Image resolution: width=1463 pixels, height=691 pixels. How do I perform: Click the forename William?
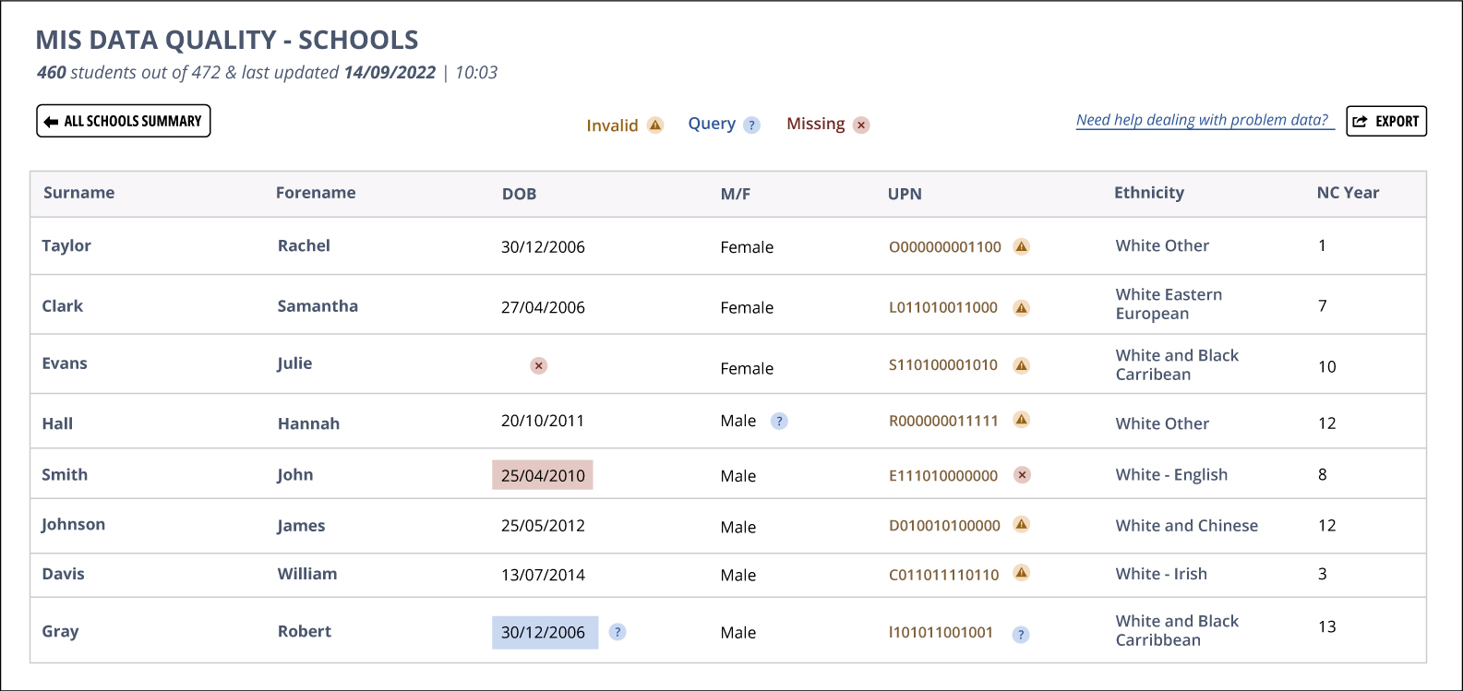pyautogui.click(x=307, y=574)
